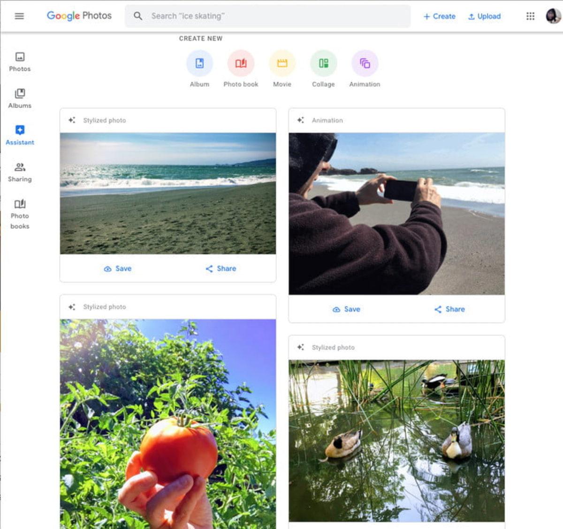Open the Create option in the header

(x=439, y=15)
